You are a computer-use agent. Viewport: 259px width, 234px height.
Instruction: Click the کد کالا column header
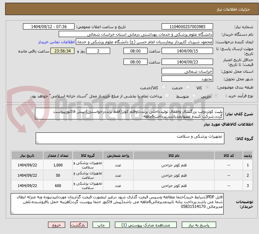[x=228, y=155]
